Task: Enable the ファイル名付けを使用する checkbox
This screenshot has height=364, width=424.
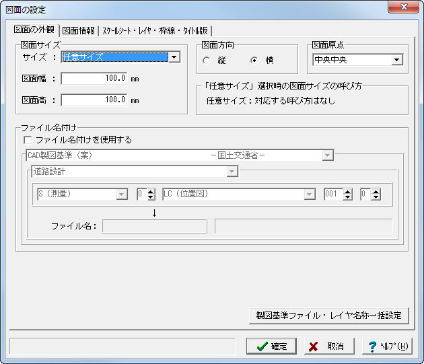Action: [x=28, y=140]
